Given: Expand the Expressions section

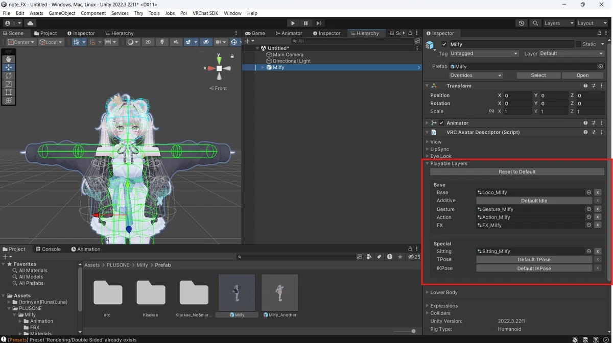Looking at the screenshot, I should [x=428, y=306].
